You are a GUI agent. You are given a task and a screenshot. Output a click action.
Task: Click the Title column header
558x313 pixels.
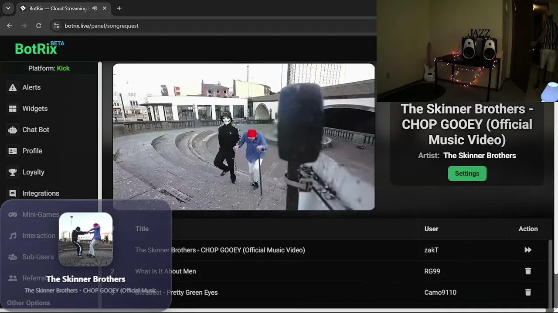[x=142, y=229]
